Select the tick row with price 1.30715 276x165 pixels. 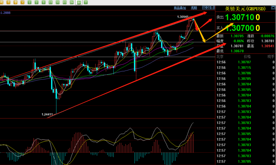(x=245, y=68)
